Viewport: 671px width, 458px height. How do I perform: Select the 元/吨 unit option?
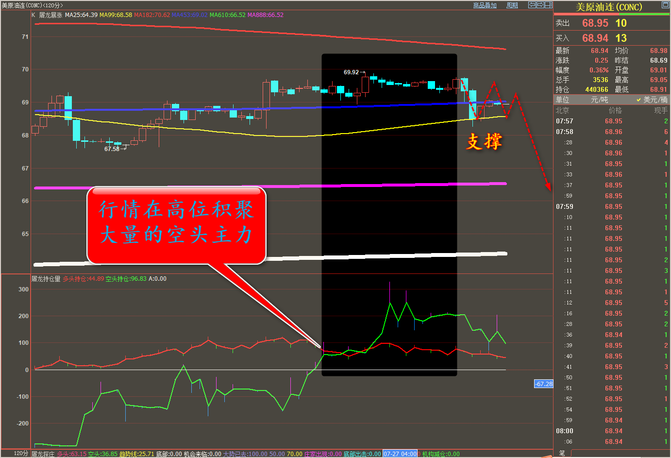[x=599, y=100]
